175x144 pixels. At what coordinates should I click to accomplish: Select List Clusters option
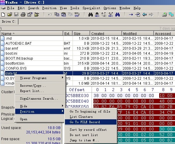coord(91,117)
